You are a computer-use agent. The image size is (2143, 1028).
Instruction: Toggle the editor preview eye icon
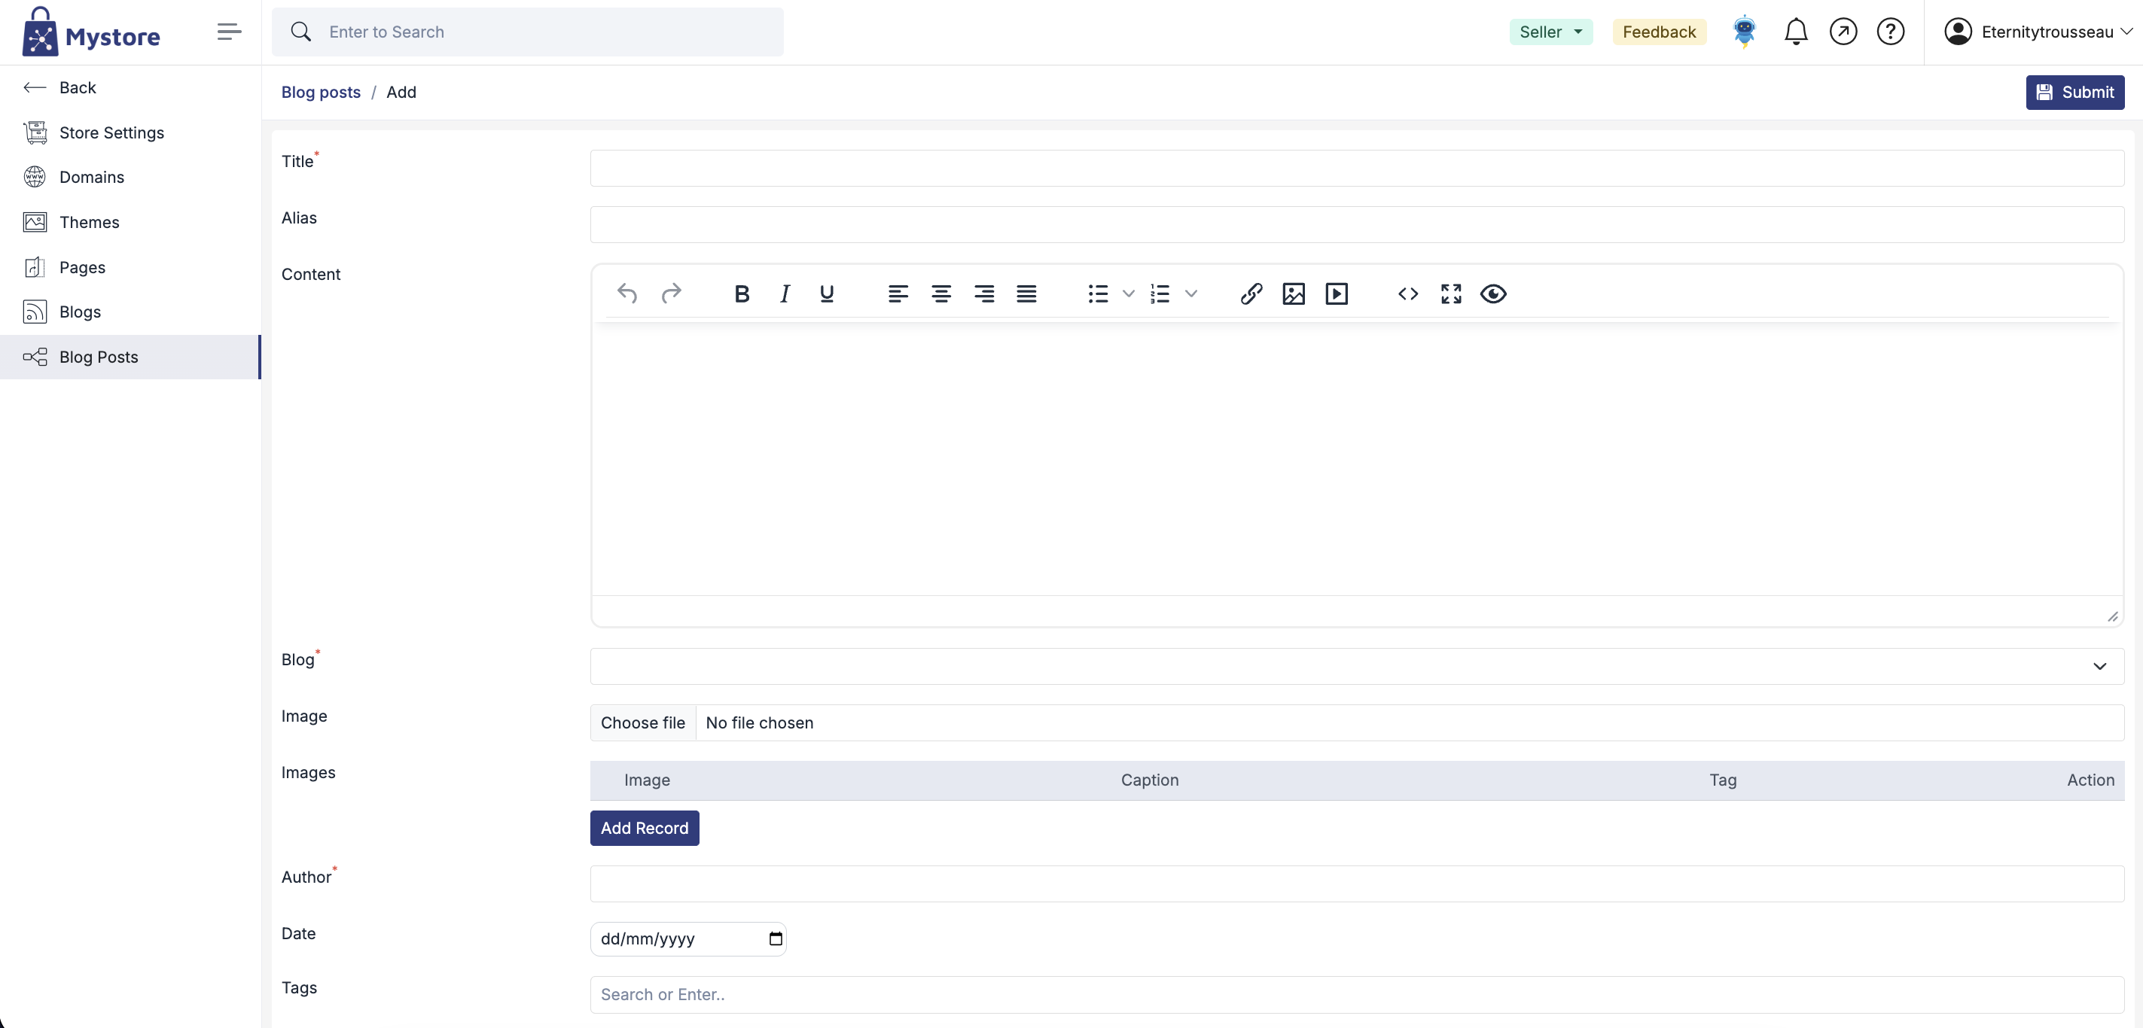tap(1492, 293)
